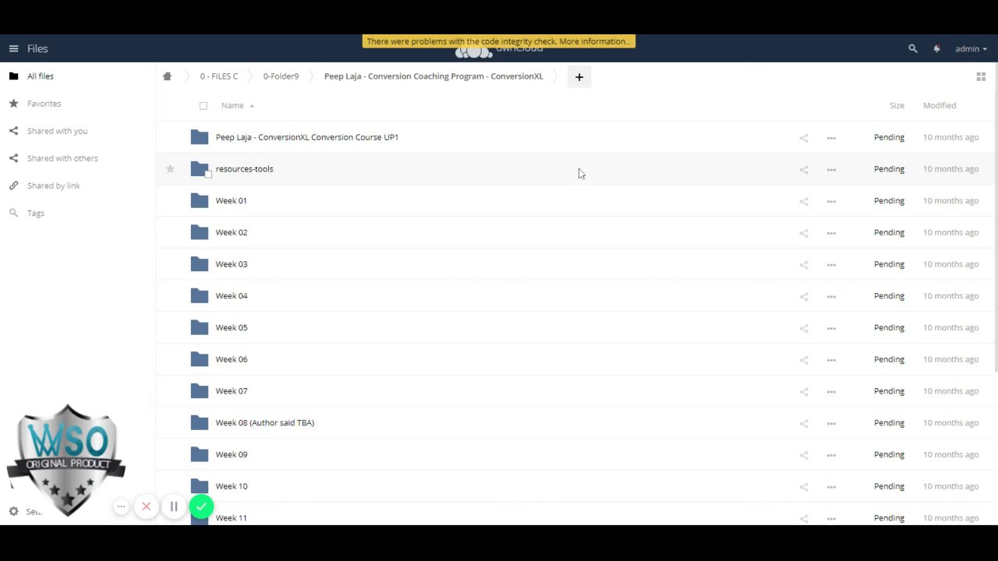Open more actions for Conversion Course UP1
This screenshot has height=561, width=998.
(831, 138)
